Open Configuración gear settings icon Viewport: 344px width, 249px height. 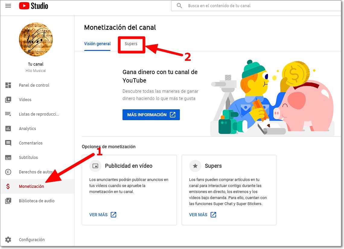8,240
